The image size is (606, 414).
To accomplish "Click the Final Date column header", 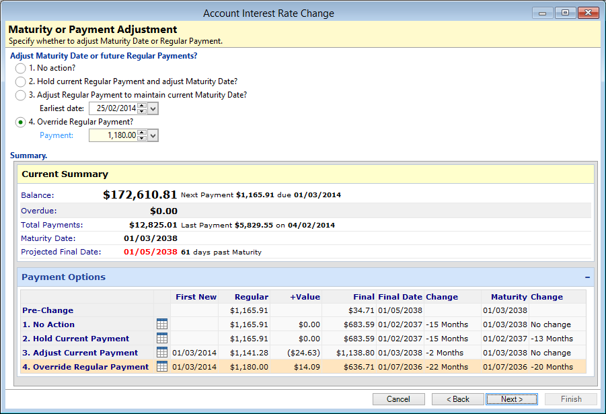I will click(x=400, y=297).
